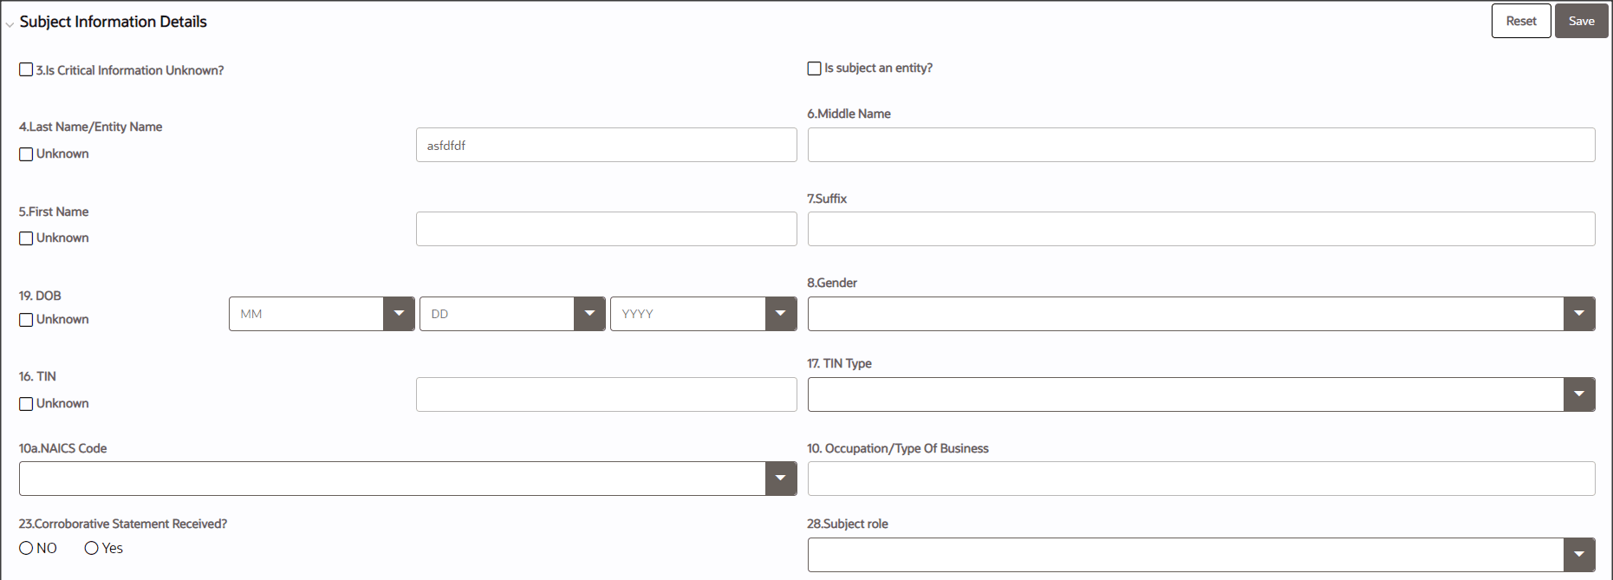Screen dimensions: 1613x580
Task: Click the Middle Name text field
Action: [x=1200, y=145]
